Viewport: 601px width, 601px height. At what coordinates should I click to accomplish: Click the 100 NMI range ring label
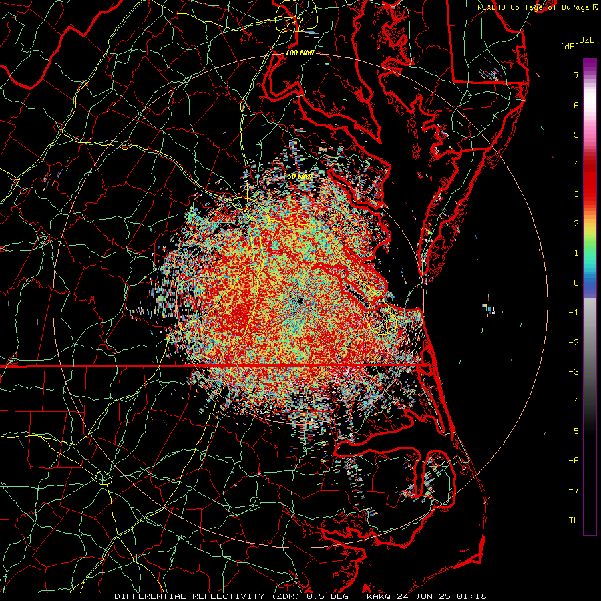[x=300, y=53]
